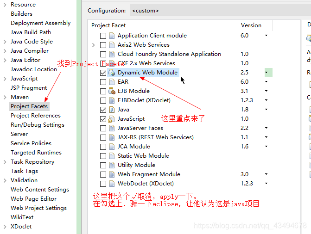Enable the JavaServer Faces checkbox

pos(103,128)
